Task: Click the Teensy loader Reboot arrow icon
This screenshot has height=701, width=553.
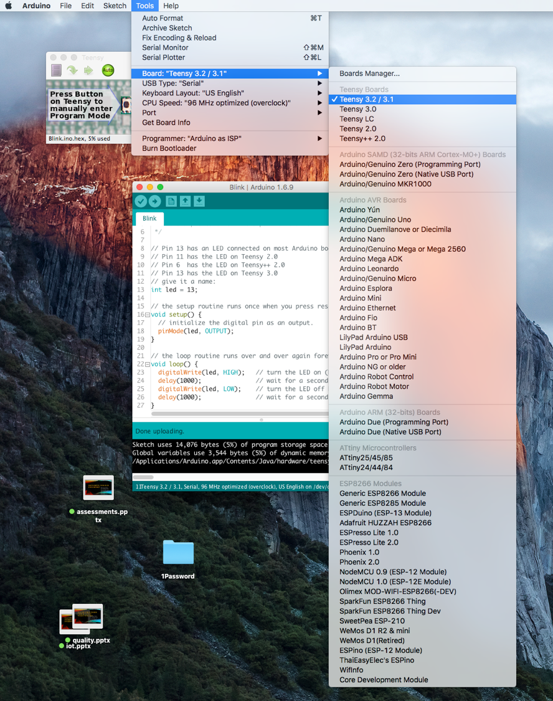Action: click(x=88, y=70)
